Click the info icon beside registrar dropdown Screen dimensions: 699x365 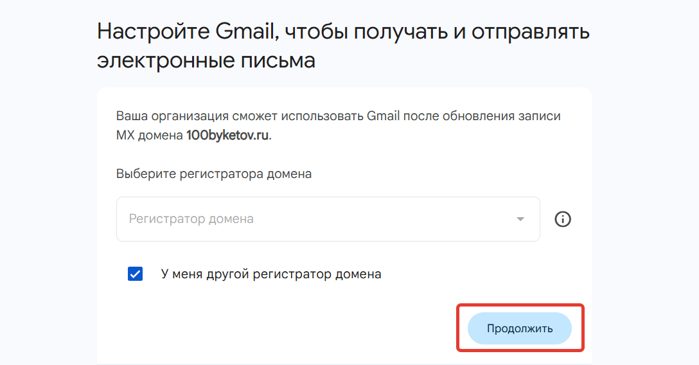coord(563,219)
